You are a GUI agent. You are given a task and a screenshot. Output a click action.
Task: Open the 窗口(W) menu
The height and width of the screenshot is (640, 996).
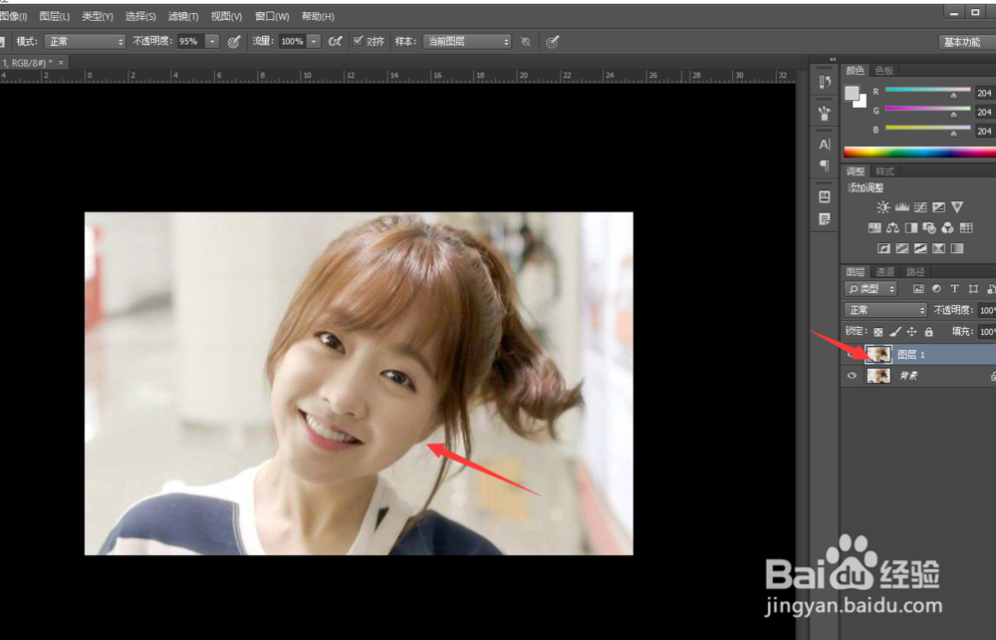[x=272, y=17]
